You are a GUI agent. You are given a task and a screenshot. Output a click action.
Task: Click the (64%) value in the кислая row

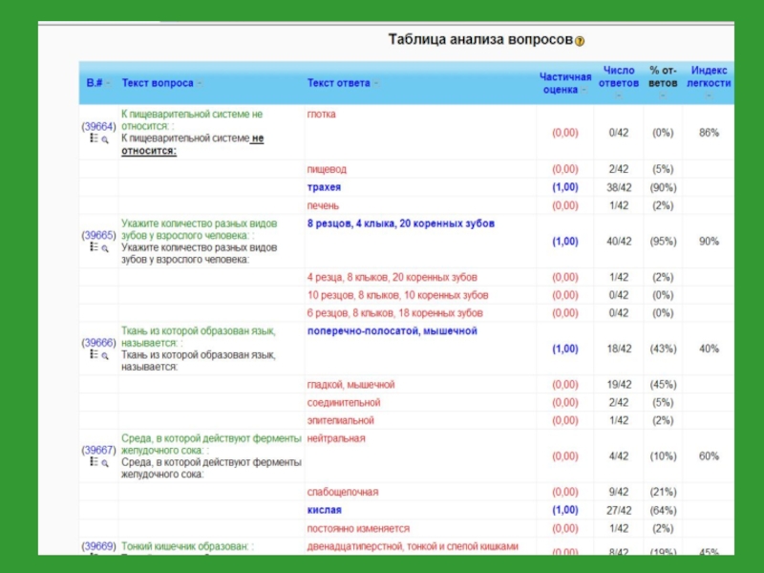pyautogui.click(x=663, y=511)
